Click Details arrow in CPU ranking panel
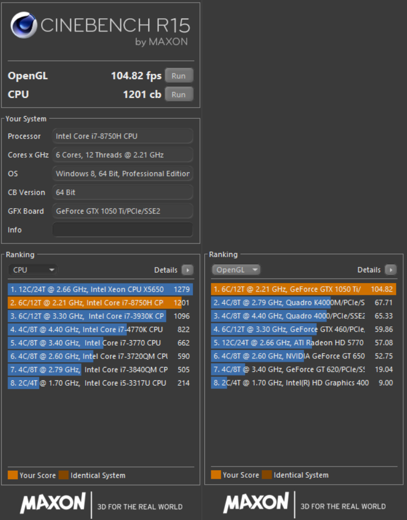Image resolution: width=407 pixels, height=520 pixels. pyautogui.click(x=187, y=270)
